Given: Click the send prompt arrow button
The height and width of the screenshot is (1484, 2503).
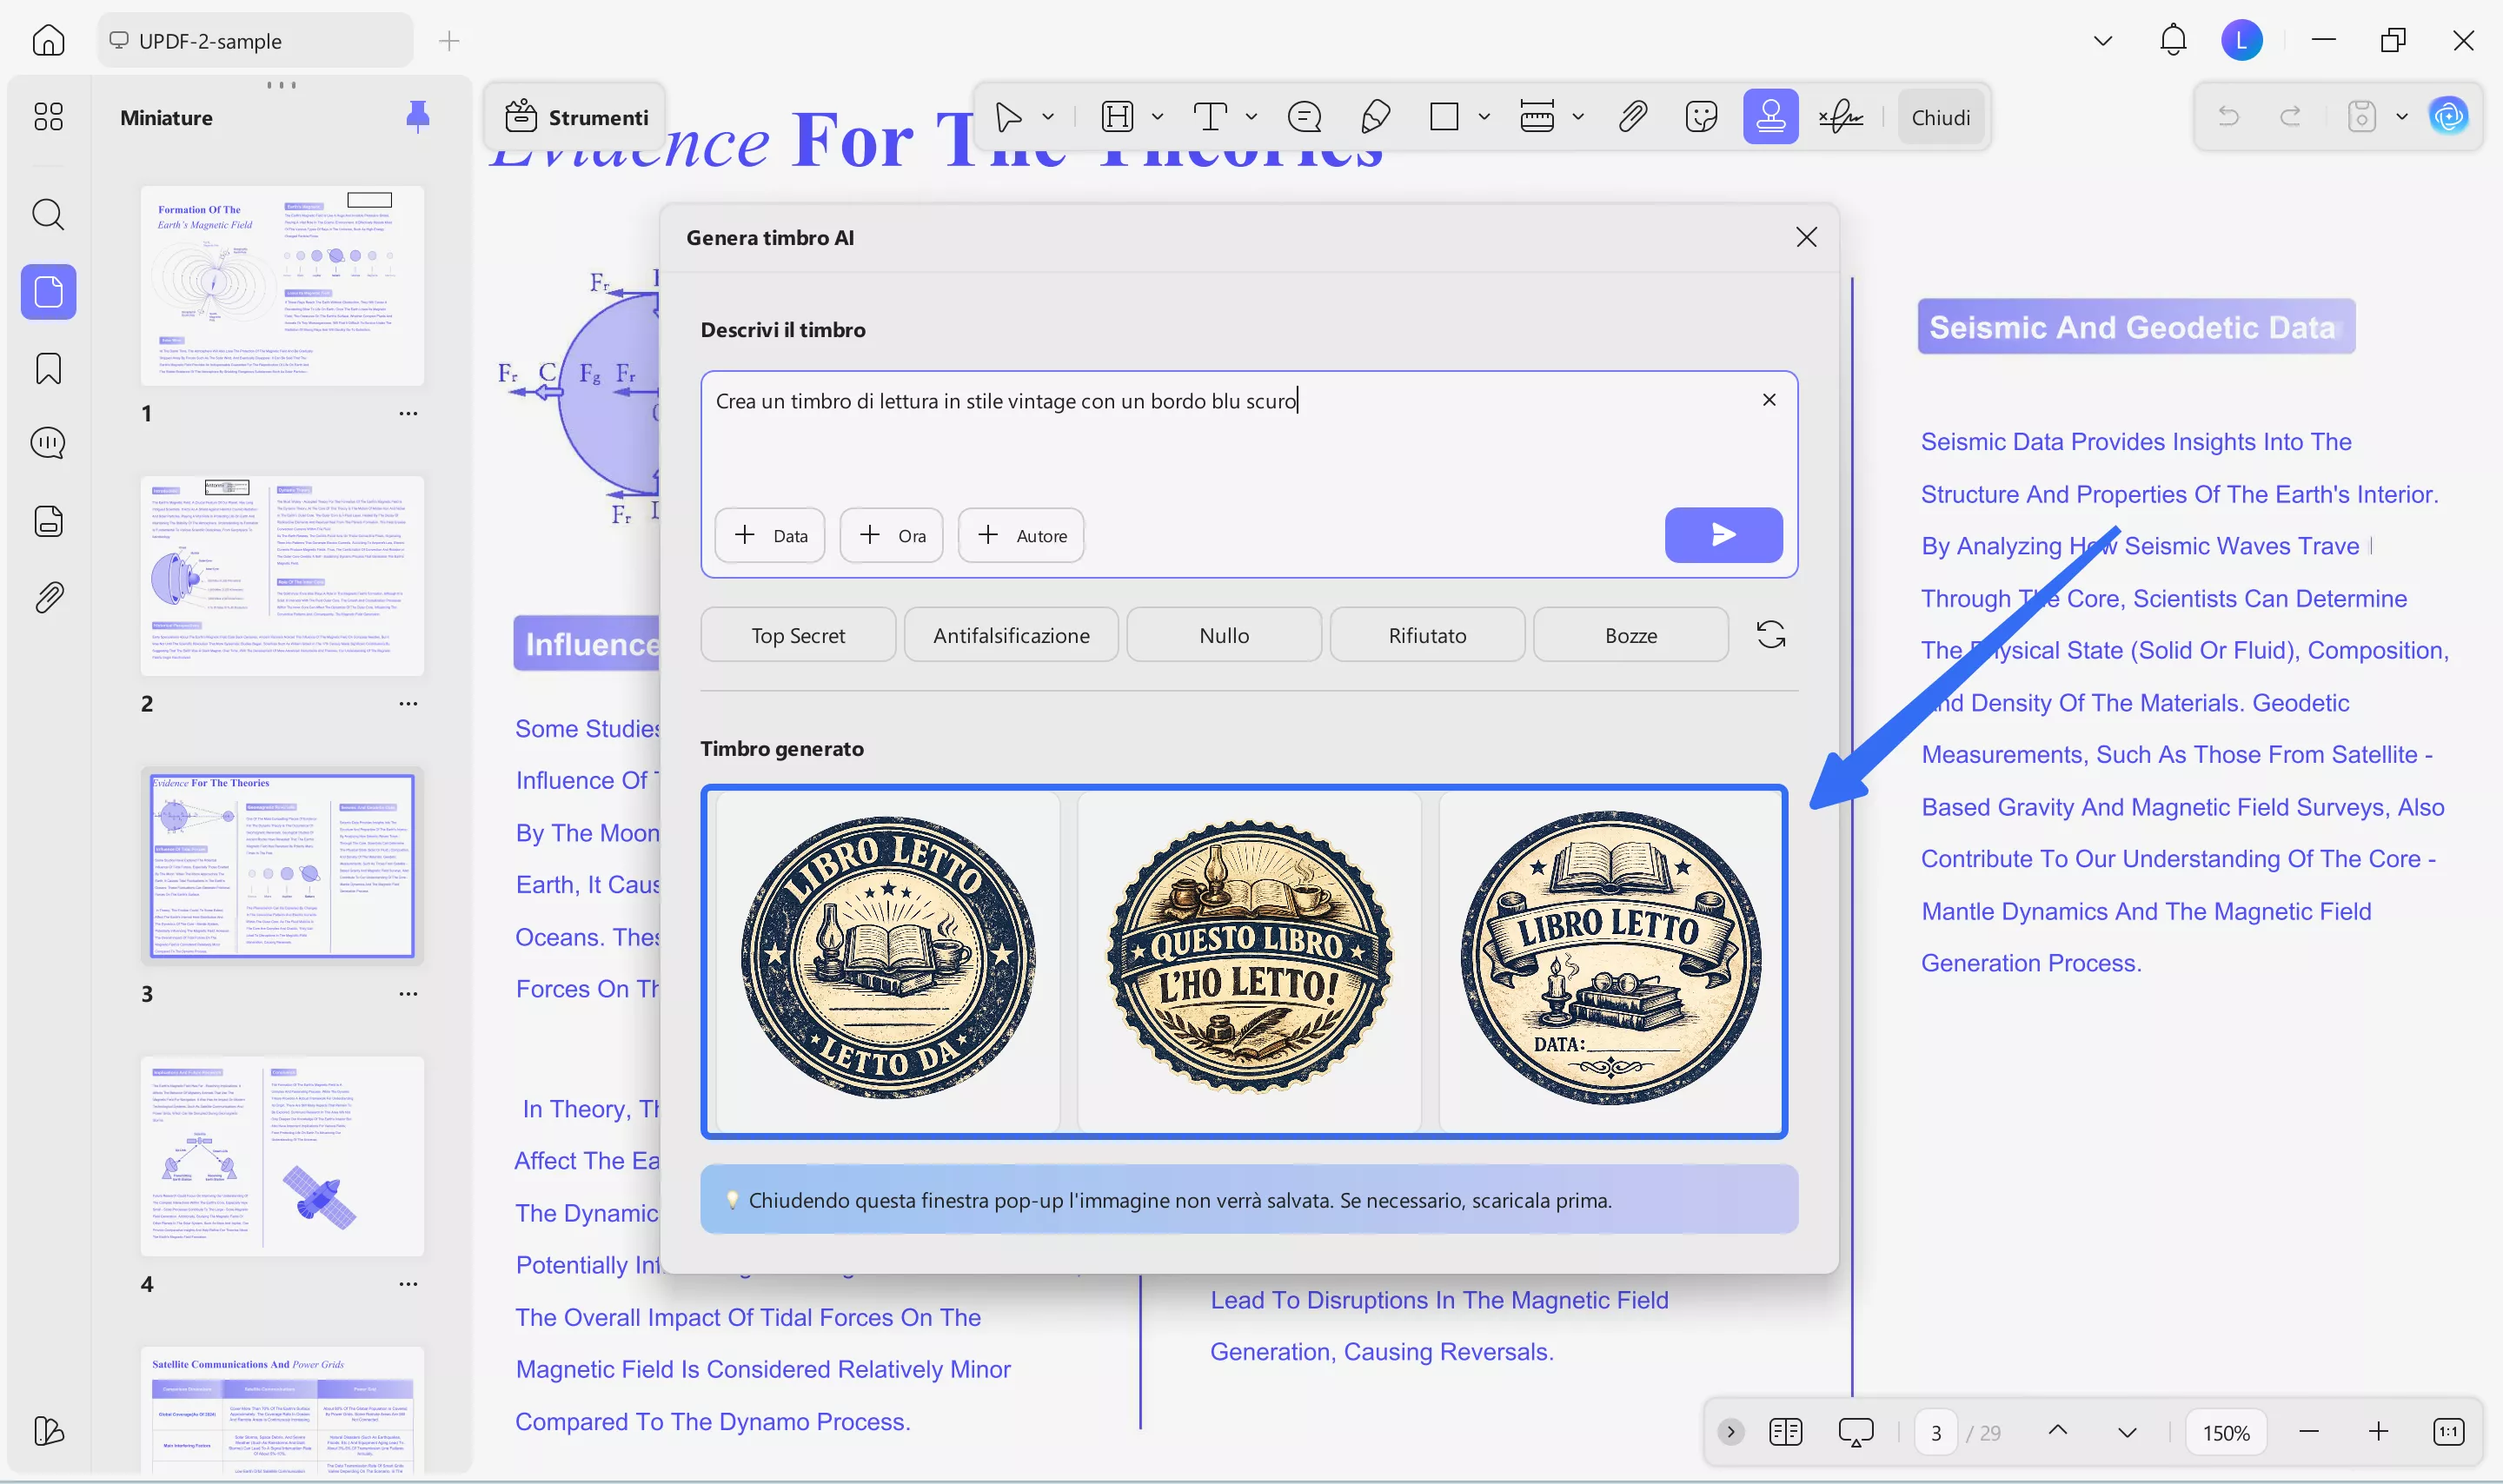Looking at the screenshot, I should (1722, 535).
